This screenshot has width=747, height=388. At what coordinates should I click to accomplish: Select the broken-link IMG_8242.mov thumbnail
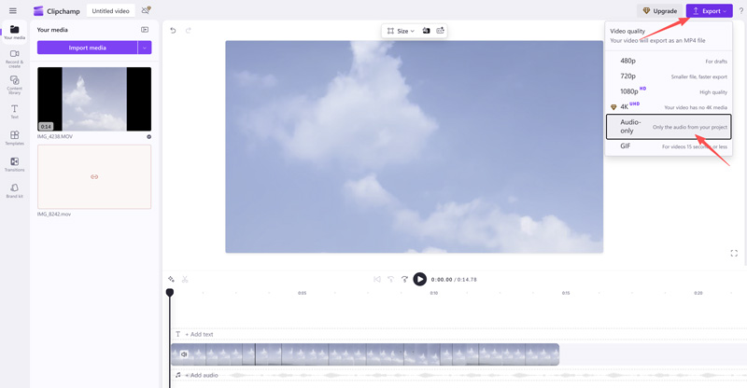click(x=94, y=176)
